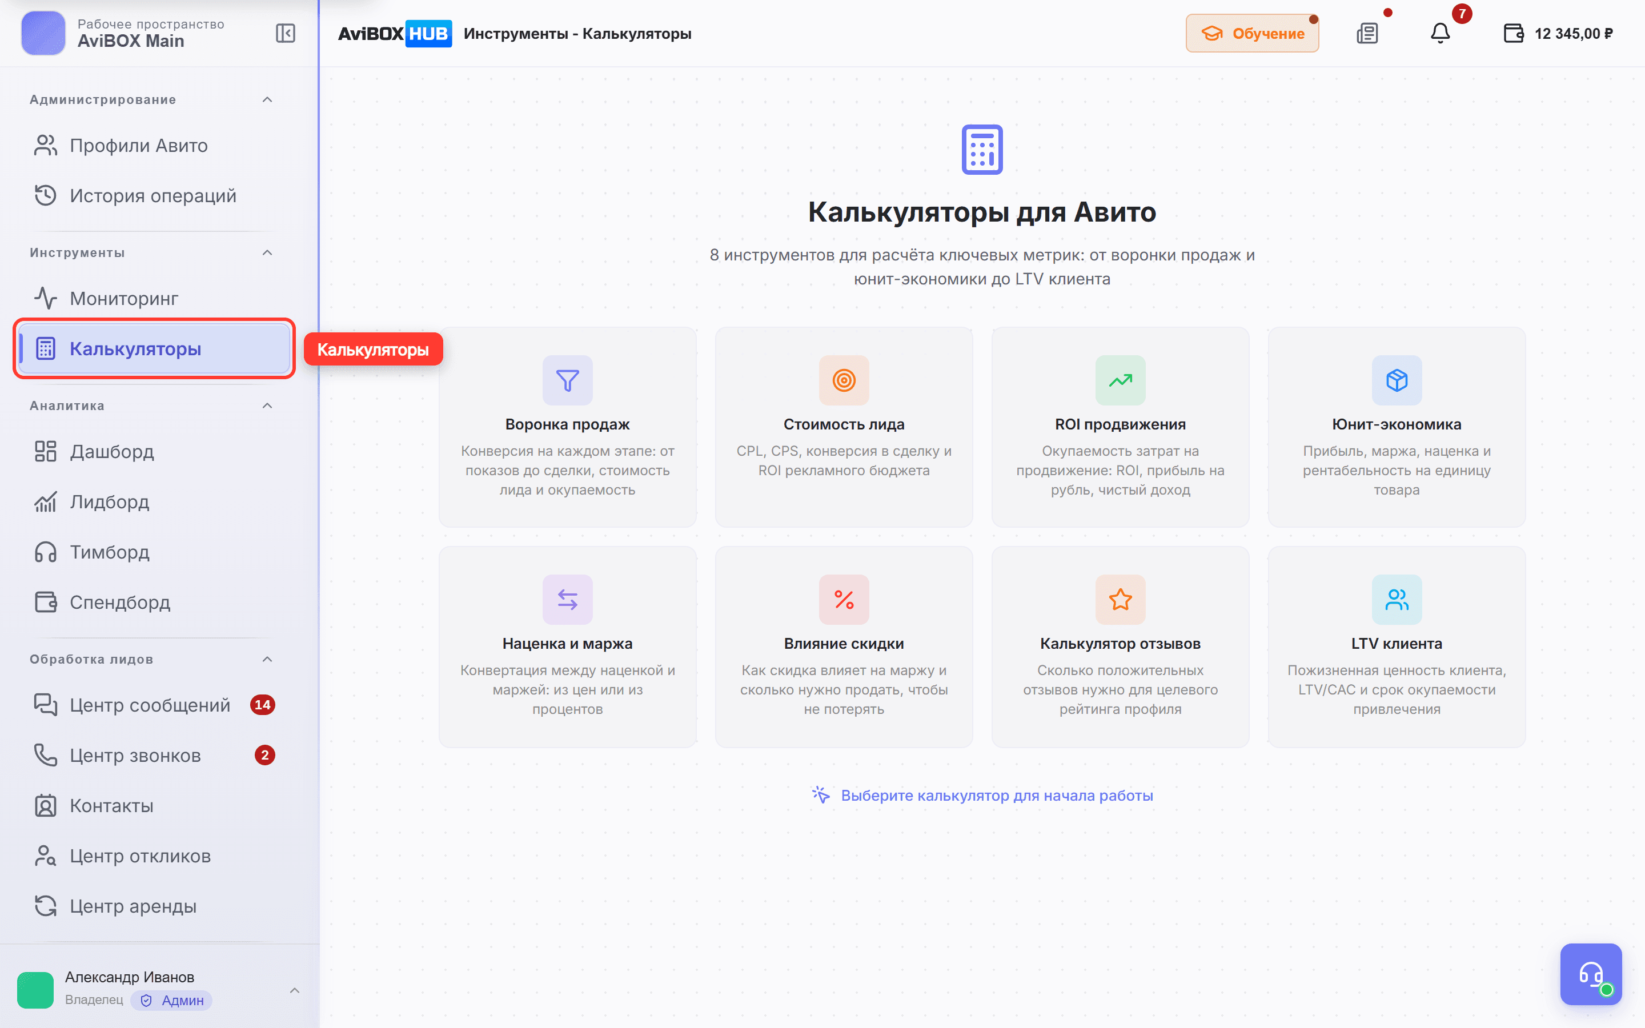Click the Профили Авито people icon
The width and height of the screenshot is (1645, 1028).
(x=46, y=146)
